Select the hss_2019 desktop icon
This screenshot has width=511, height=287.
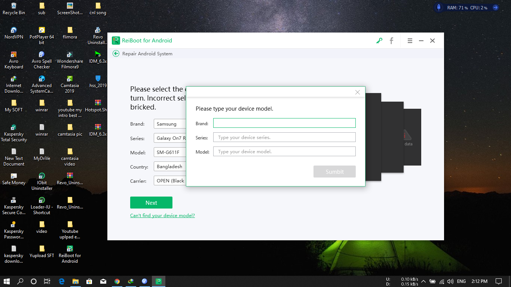[98, 81]
